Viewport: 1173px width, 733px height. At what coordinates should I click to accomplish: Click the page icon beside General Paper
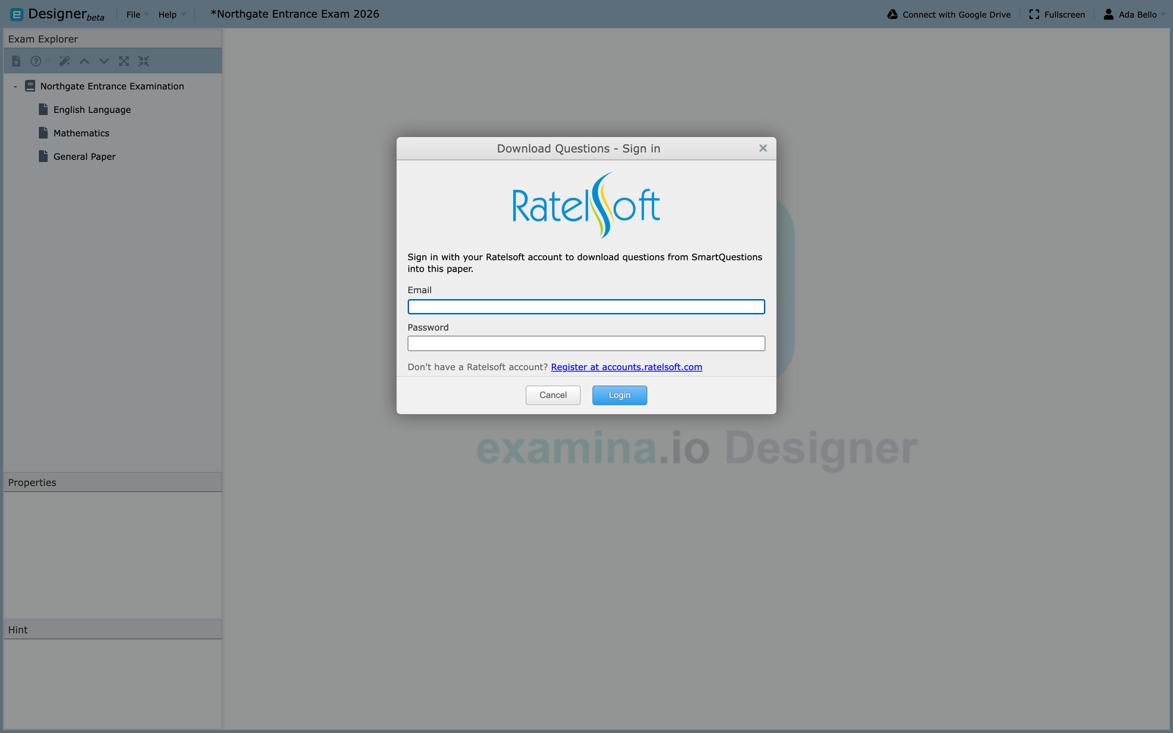point(43,156)
